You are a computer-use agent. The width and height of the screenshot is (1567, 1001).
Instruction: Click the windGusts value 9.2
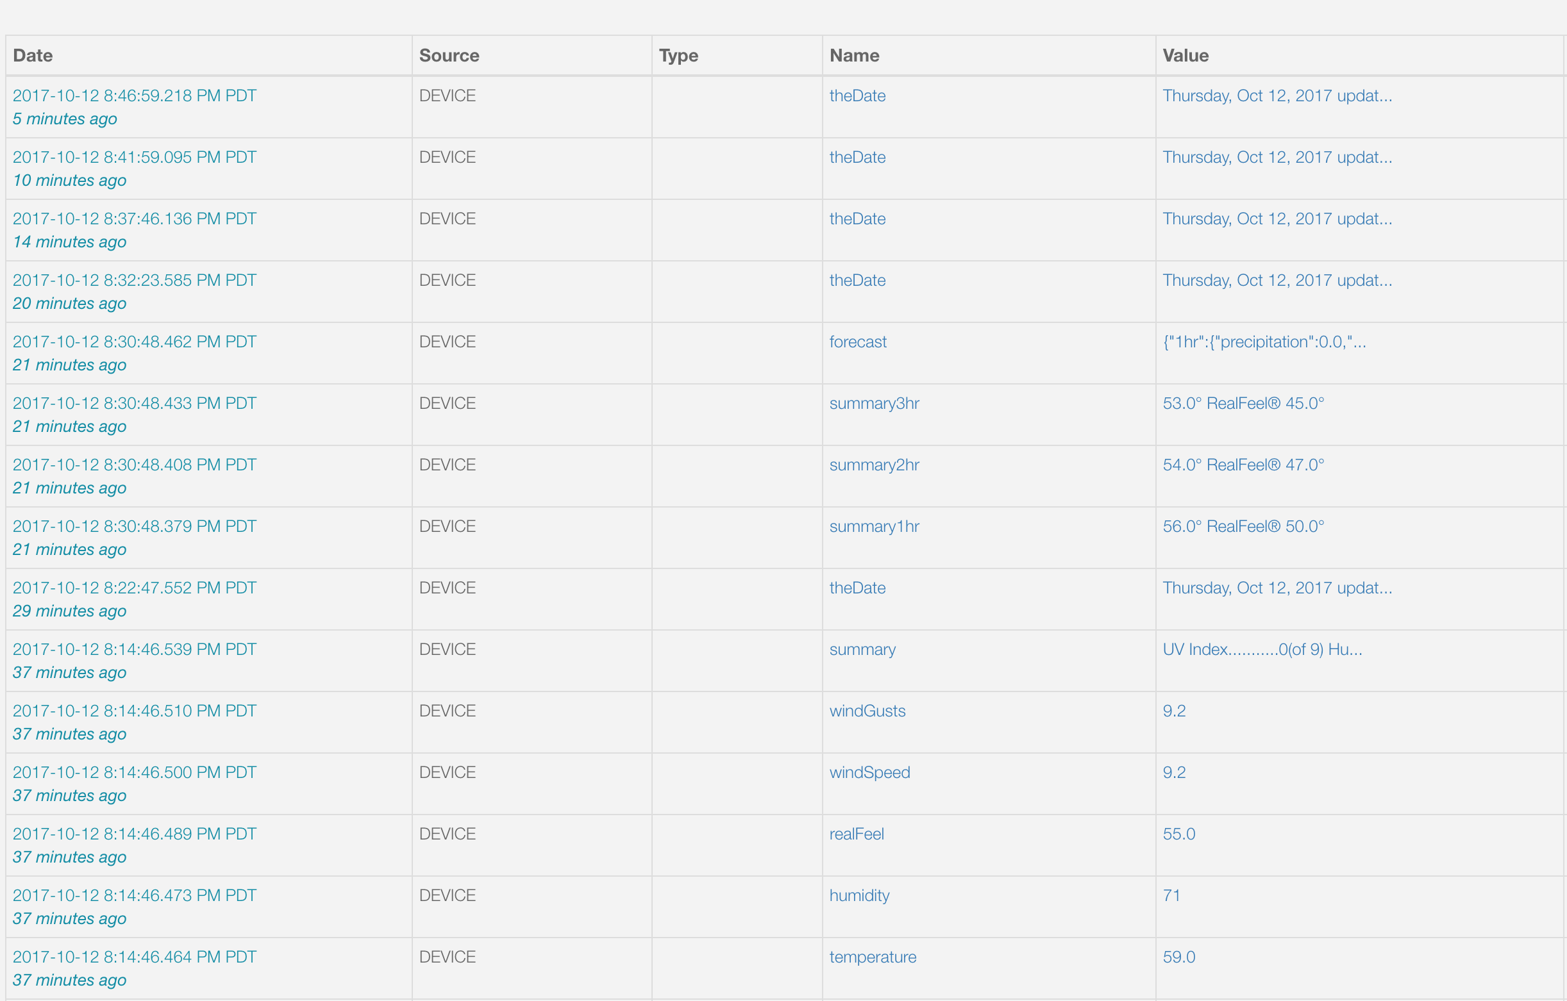1174,711
